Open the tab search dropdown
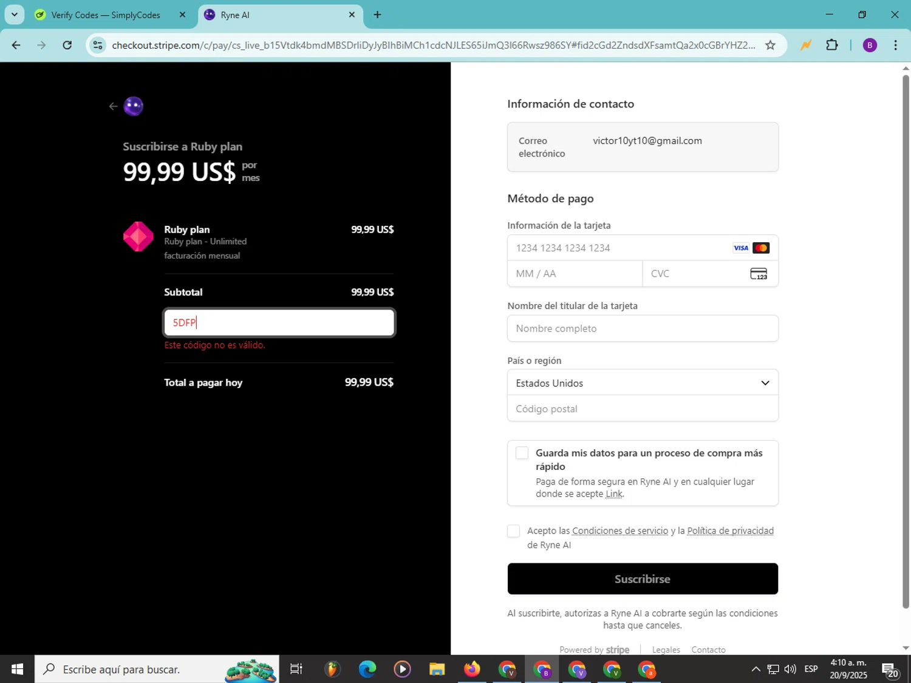Viewport: 911px width, 683px height. [x=14, y=15]
